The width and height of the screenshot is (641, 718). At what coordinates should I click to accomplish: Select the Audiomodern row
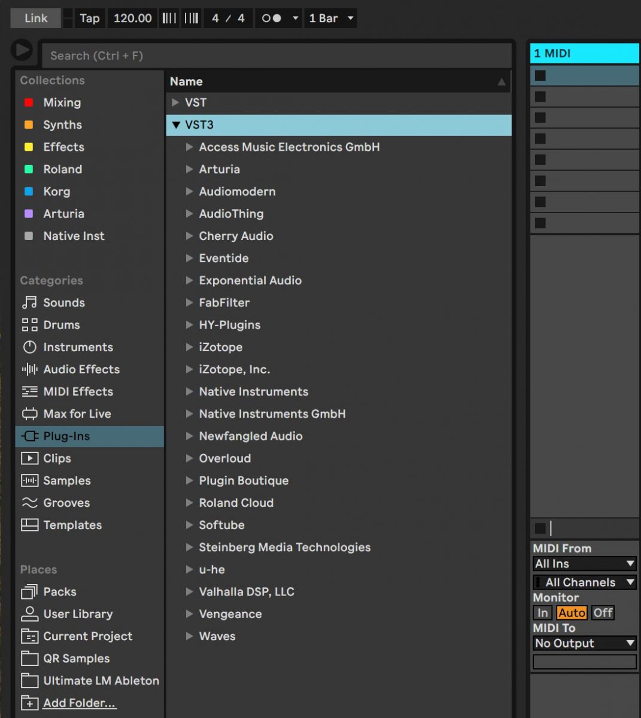click(x=339, y=191)
